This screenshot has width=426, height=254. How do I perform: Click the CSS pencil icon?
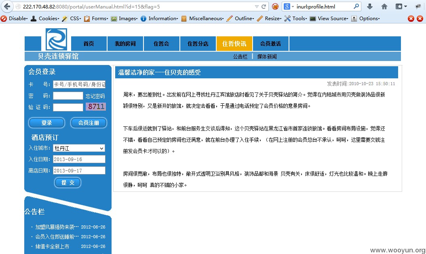pyautogui.click(x=65, y=19)
